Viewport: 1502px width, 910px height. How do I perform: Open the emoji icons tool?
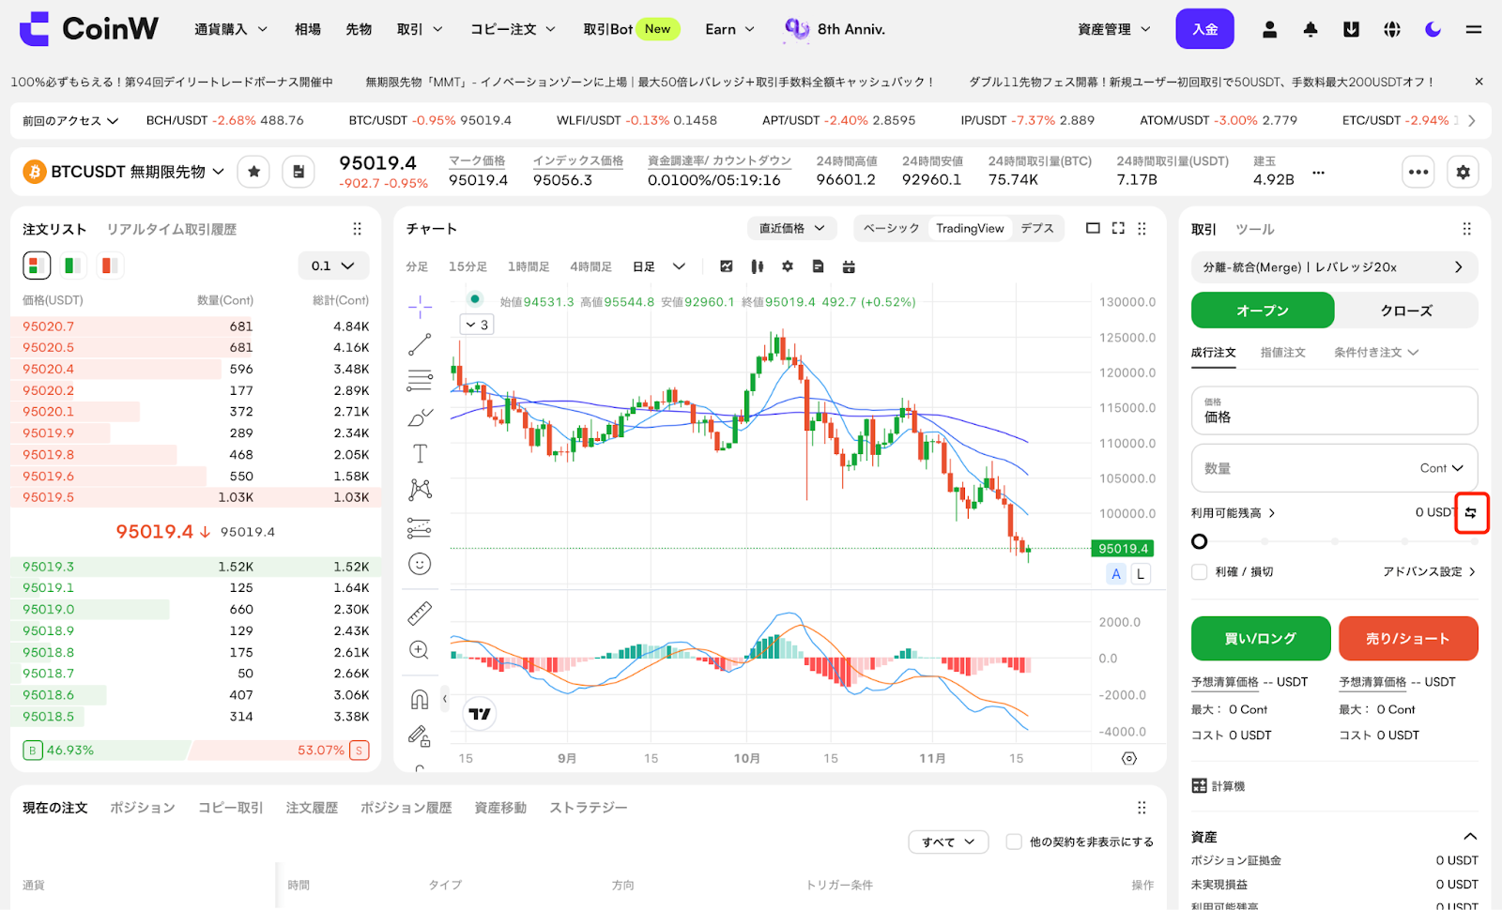420,564
